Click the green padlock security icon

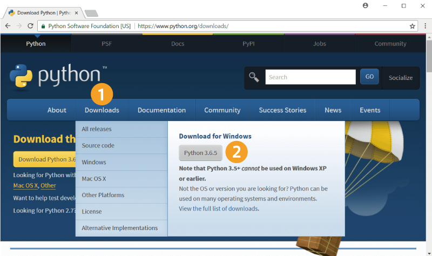pos(43,26)
